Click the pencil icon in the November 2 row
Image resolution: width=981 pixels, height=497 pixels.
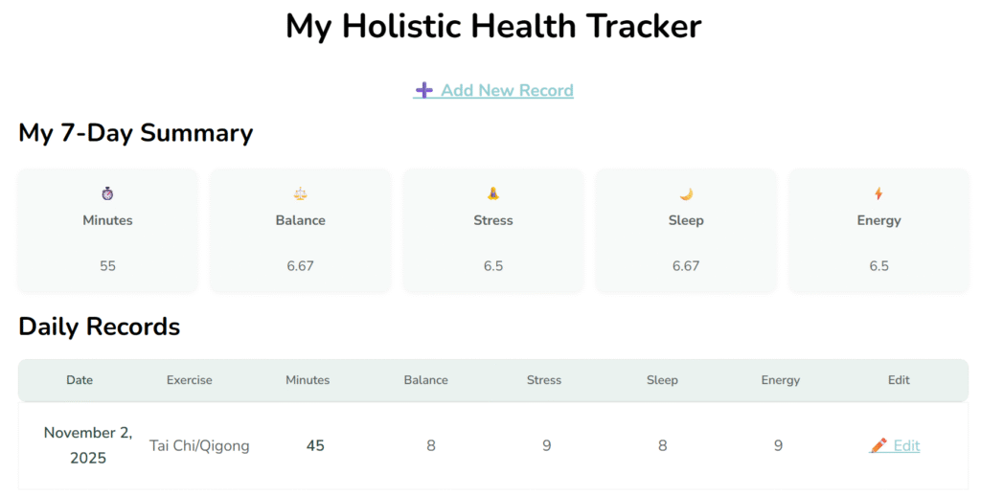point(878,445)
